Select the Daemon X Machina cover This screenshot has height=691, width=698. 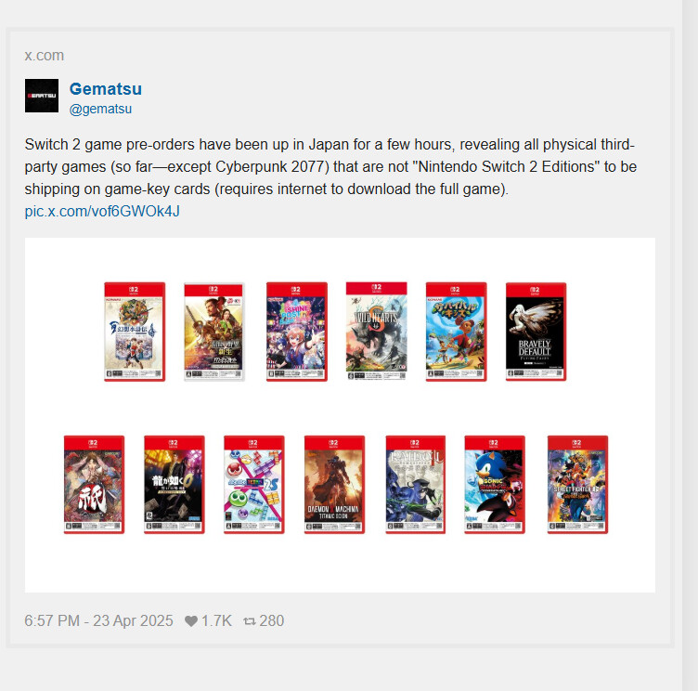tap(334, 485)
